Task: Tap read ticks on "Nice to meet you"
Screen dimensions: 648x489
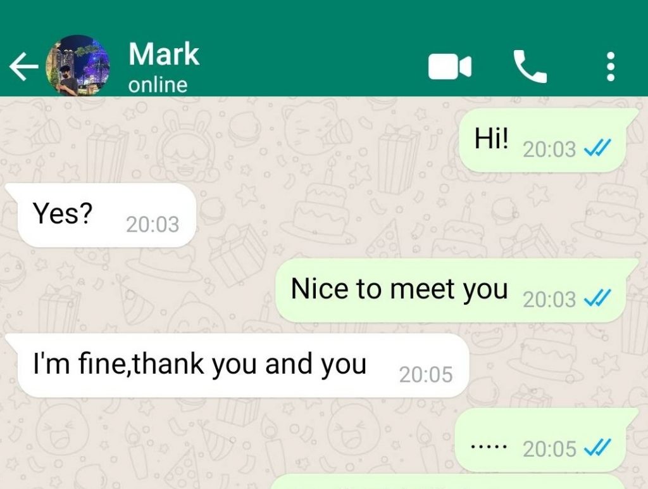Action: click(x=596, y=299)
